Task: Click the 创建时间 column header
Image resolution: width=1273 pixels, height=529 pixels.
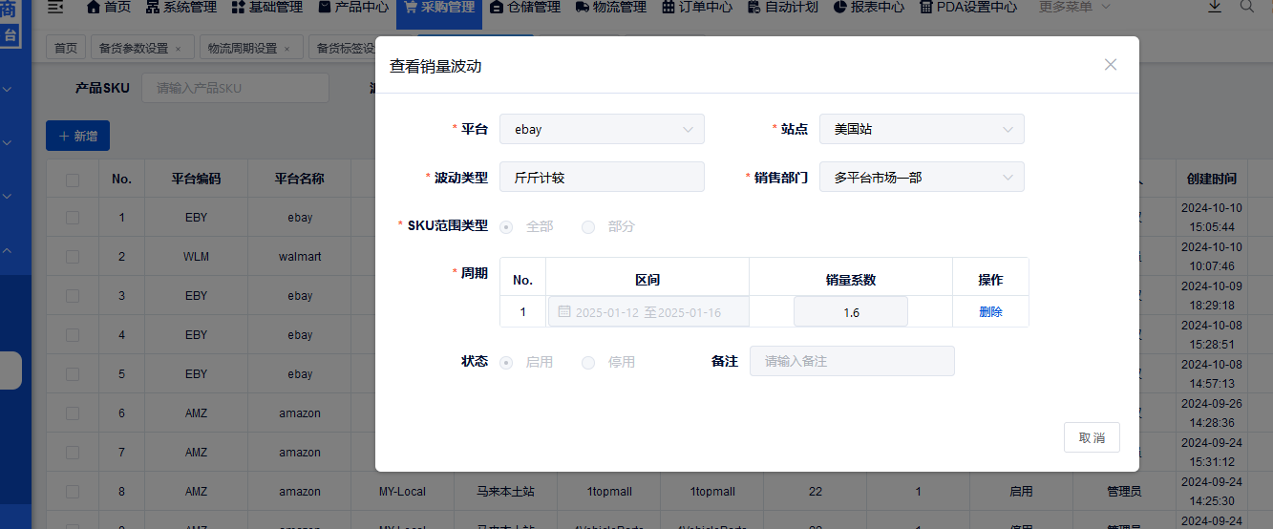Action: 1211,179
